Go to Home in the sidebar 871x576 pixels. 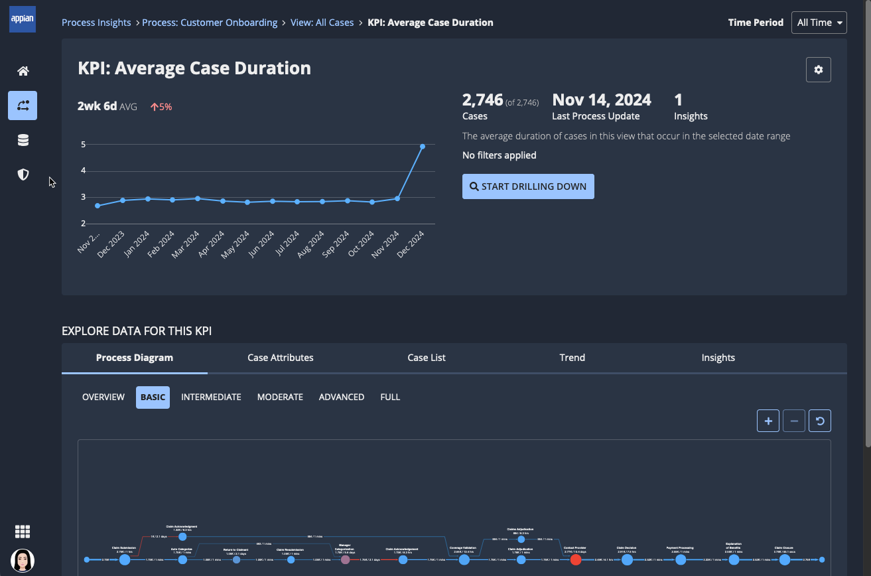click(23, 71)
